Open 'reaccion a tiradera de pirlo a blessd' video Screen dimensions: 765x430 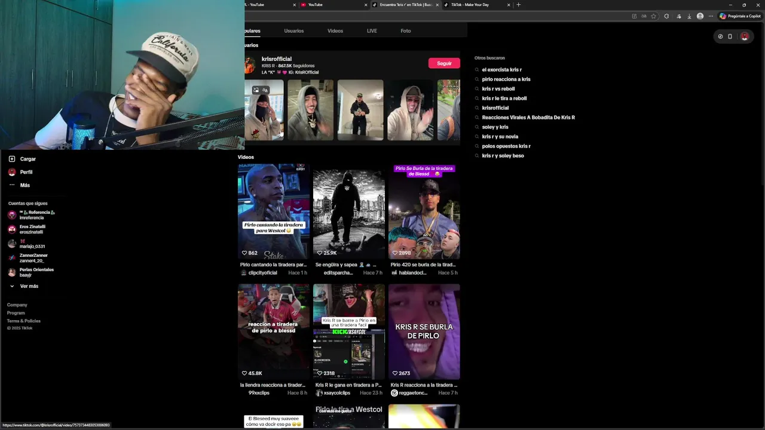point(274,332)
